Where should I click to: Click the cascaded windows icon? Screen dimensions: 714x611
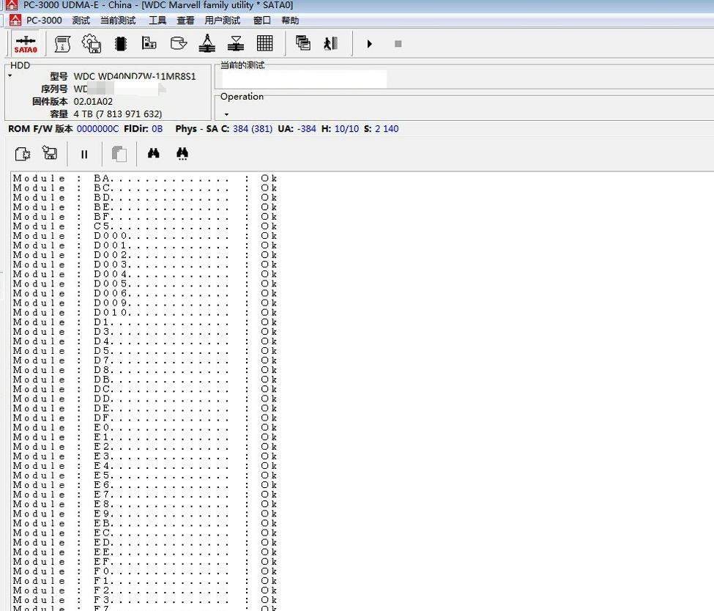coord(303,43)
